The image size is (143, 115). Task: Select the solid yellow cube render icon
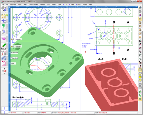point(140,77)
